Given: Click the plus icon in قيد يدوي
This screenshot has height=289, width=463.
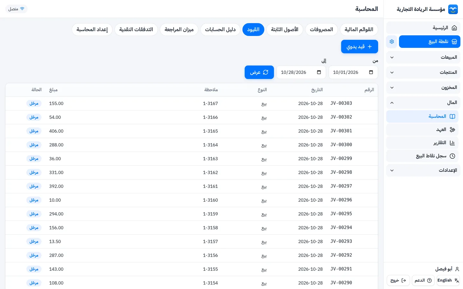Looking at the screenshot, I should pyautogui.click(x=370, y=47).
